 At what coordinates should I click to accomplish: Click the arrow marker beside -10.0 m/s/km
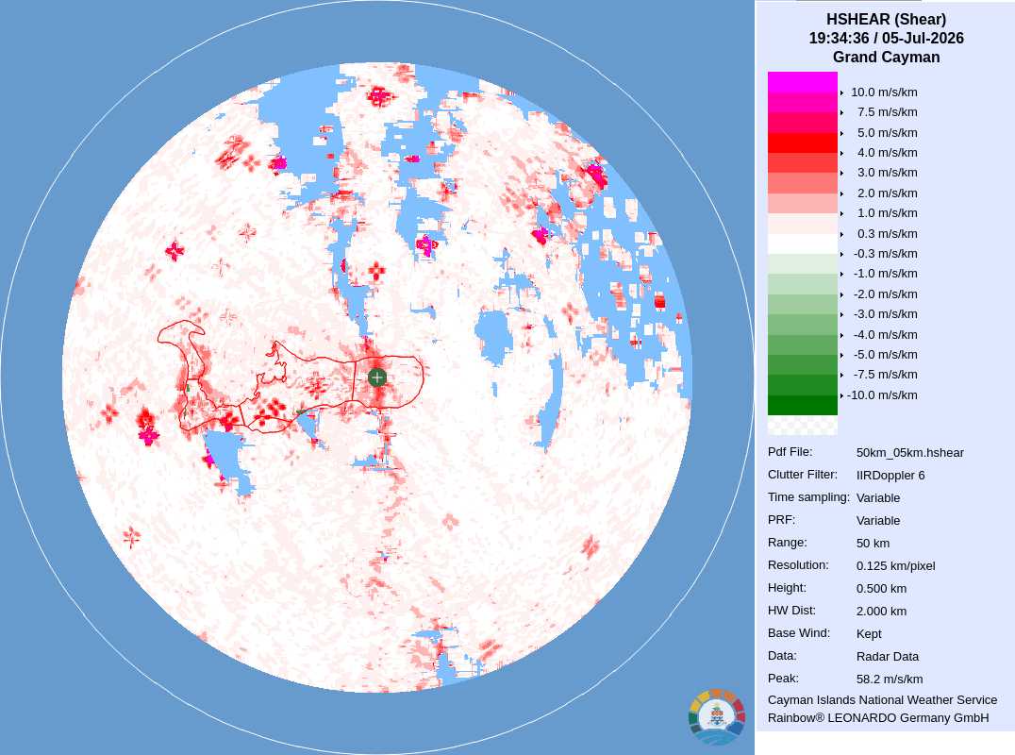[x=841, y=395]
